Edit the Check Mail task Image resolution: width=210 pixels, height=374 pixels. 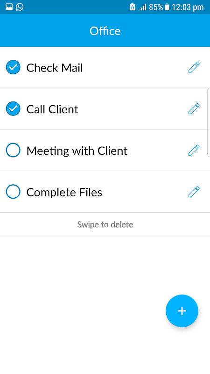[x=194, y=67]
